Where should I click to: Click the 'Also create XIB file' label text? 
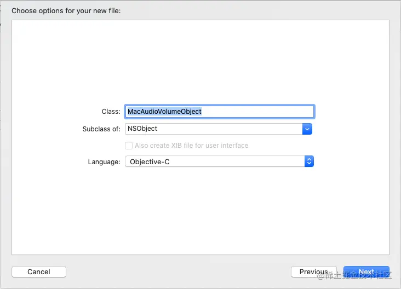tap(192, 146)
